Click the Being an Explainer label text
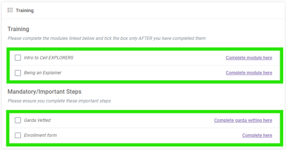The height and width of the screenshot is (150, 286). (43, 73)
